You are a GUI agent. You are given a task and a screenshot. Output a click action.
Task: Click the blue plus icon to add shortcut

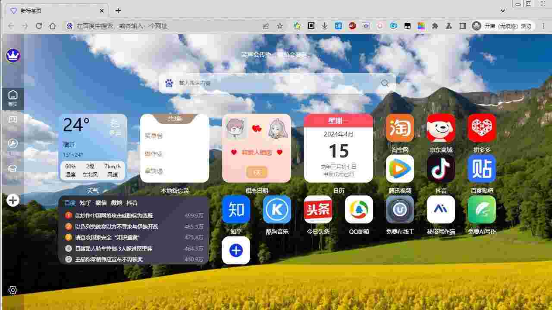point(235,250)
